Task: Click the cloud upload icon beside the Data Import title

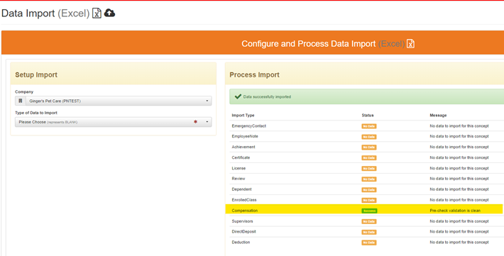Action: pos(109,13)
